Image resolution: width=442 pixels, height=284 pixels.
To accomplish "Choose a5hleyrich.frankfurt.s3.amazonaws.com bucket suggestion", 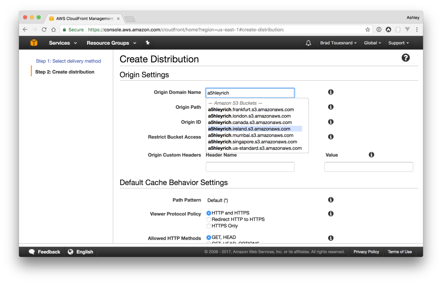I will pyautogui.click(x=251, y=110).
